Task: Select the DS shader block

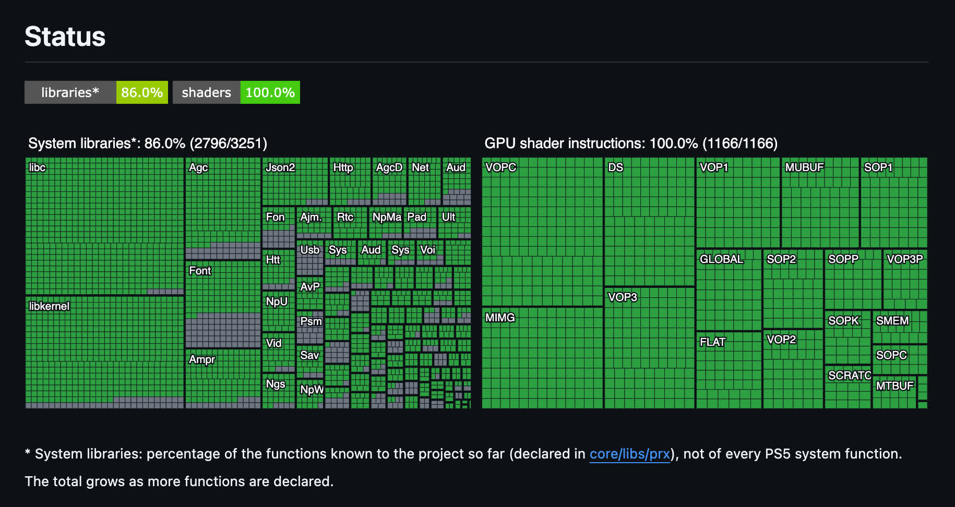Action: click(649, 222)
